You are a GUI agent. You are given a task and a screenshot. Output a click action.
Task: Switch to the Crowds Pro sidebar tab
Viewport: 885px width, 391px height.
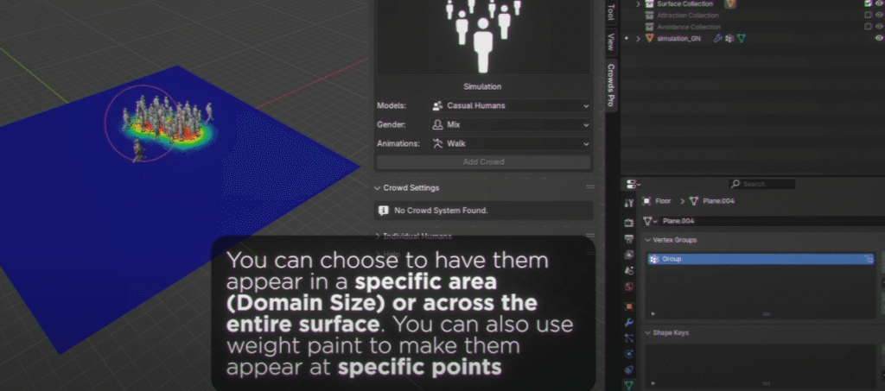click(610, 85)
